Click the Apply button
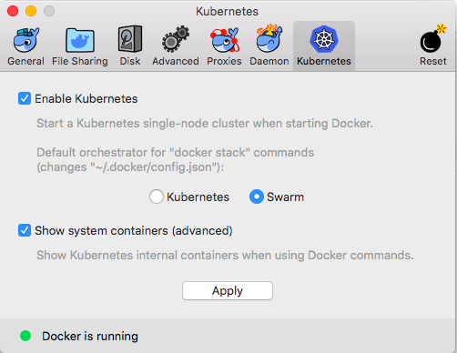The width and height of the screenshot is (457, 353). pyautogui.click(x=228, y=291)
